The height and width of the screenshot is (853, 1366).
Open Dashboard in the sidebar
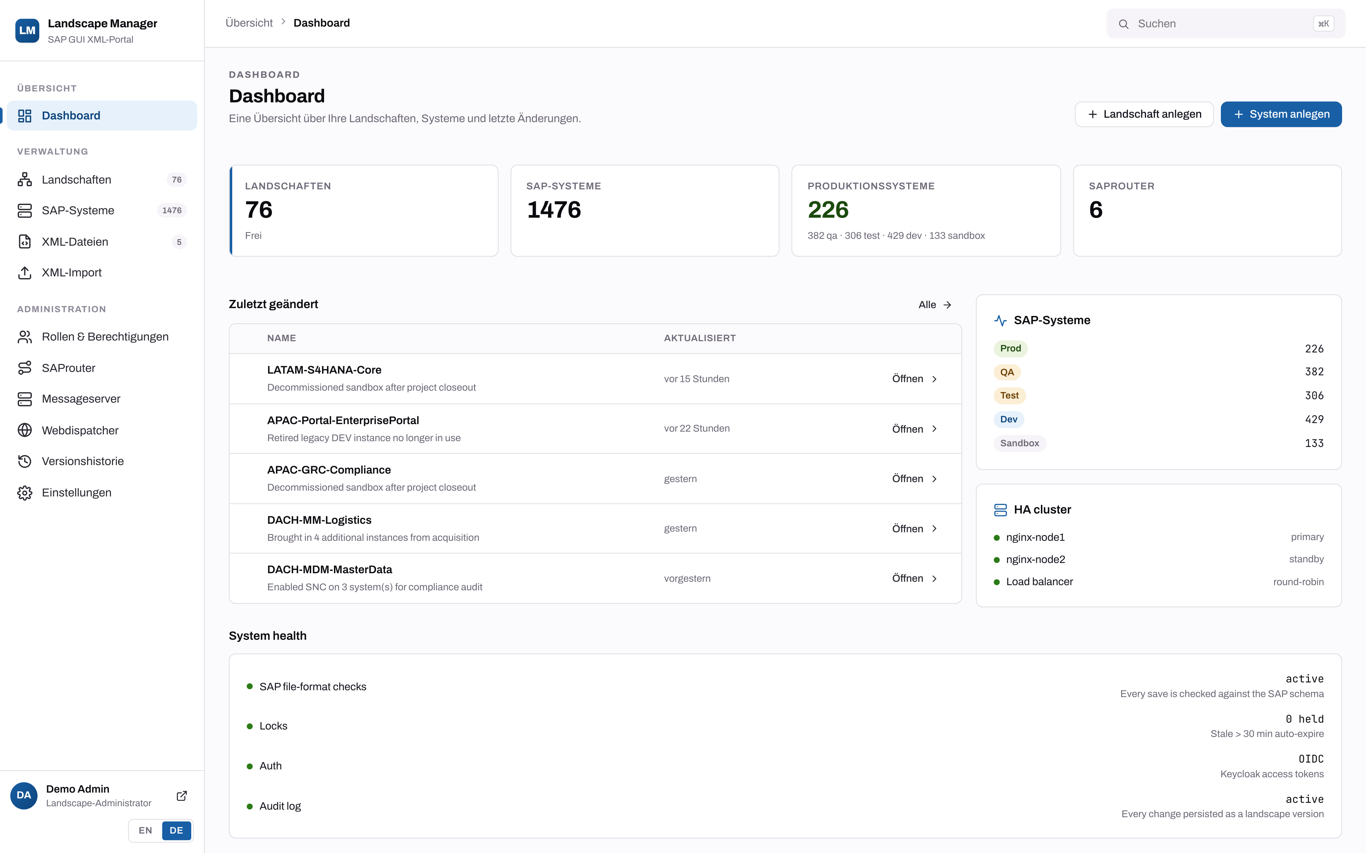pos(102,116)
